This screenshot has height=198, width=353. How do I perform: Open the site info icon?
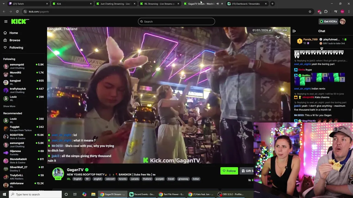click(25, 12)
